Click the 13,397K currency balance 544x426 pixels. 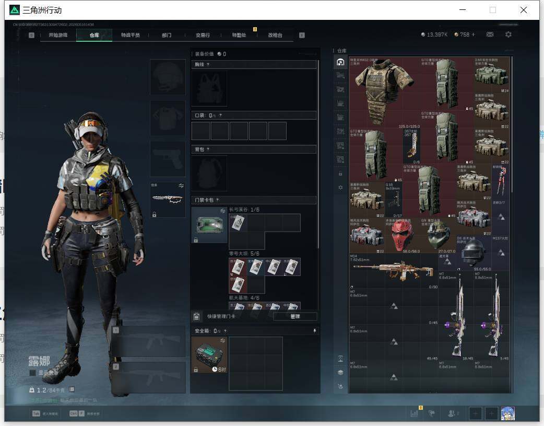(x=434, y=34)
